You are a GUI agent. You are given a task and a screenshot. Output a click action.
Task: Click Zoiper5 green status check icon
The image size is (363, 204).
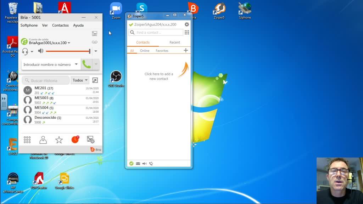pyautogui.click(x=131, y=164)
